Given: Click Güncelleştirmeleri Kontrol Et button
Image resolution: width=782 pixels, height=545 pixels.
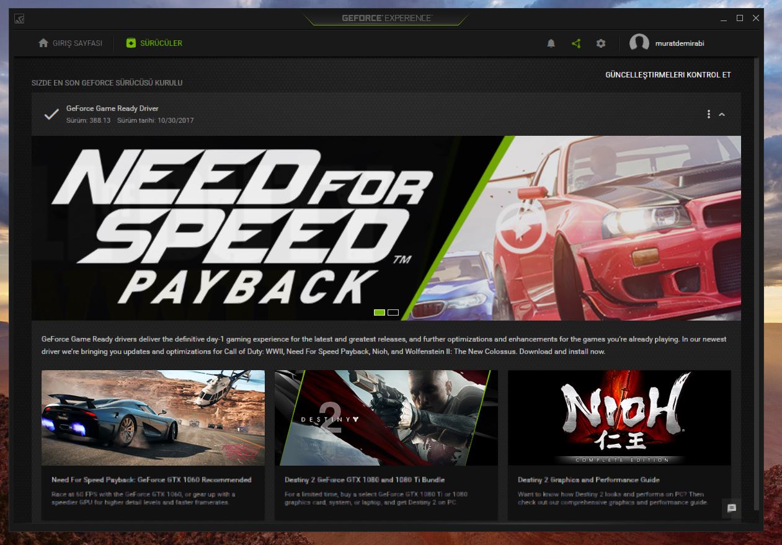Looking at the screenshot, I should [668, 75].
